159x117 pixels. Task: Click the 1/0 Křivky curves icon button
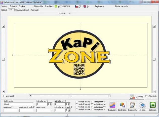(x=137, y=96)
